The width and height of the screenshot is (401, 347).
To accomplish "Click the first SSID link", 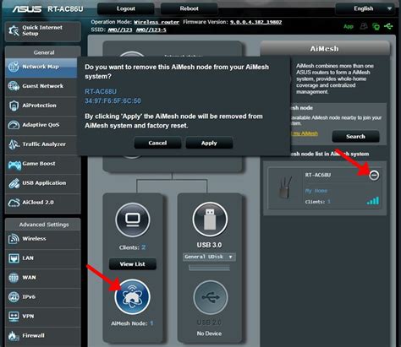I will pos(120,30).
